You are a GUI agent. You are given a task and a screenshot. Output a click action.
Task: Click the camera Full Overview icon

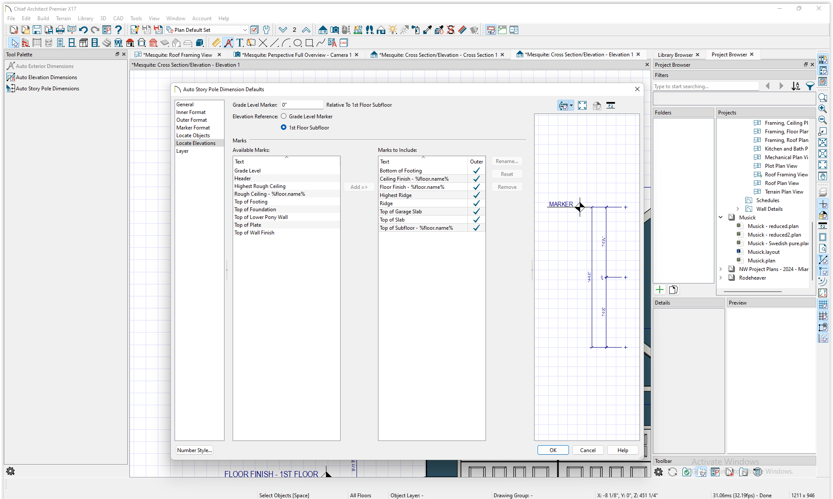(334, 30)
